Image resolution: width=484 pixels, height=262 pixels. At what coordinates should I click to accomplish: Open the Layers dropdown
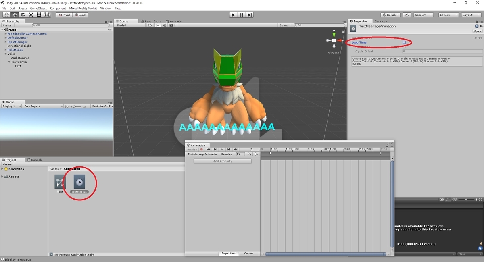[448, 15]
